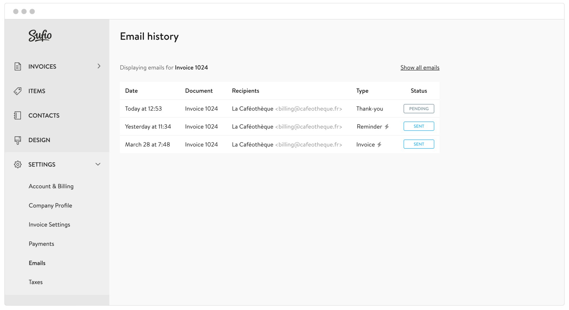The image size is (569, 310).
Task: Select the Design paint tool icon
Action: [x=18, y=140]
